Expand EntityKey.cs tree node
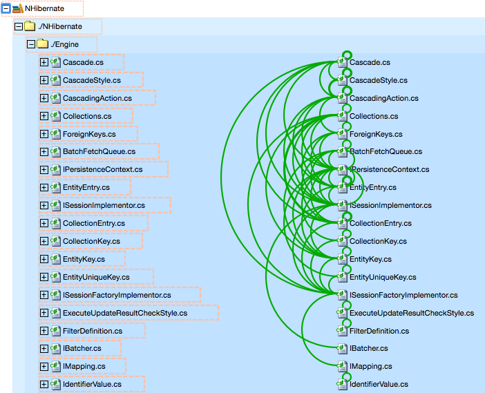This screenshot has width=485, height=393. 44,259
